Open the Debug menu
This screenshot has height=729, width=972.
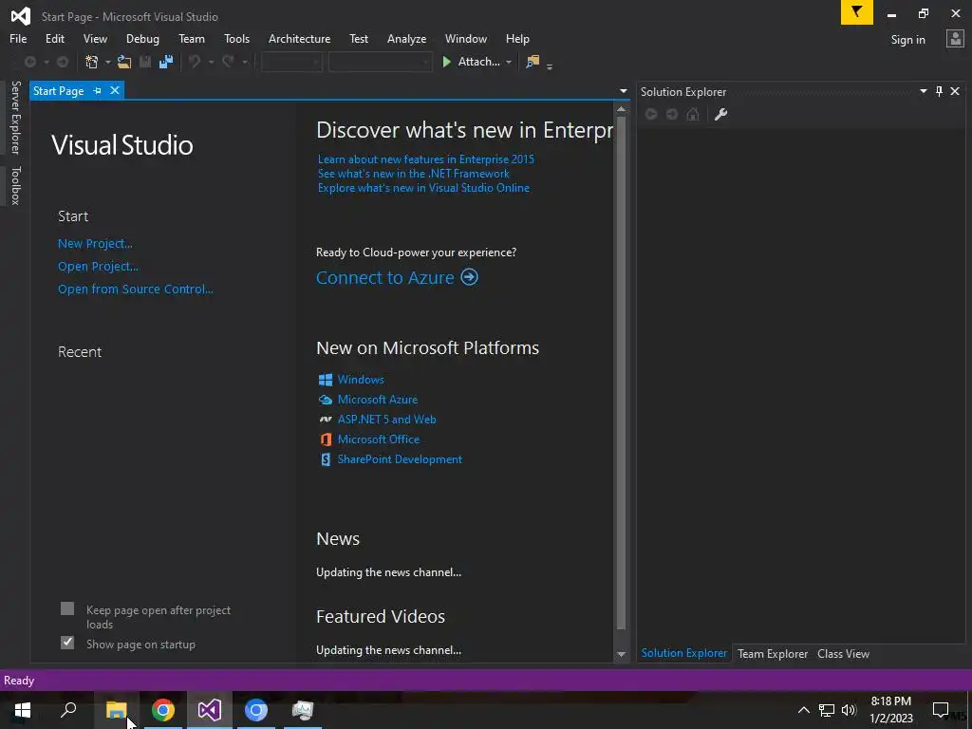tap(142, 38)
